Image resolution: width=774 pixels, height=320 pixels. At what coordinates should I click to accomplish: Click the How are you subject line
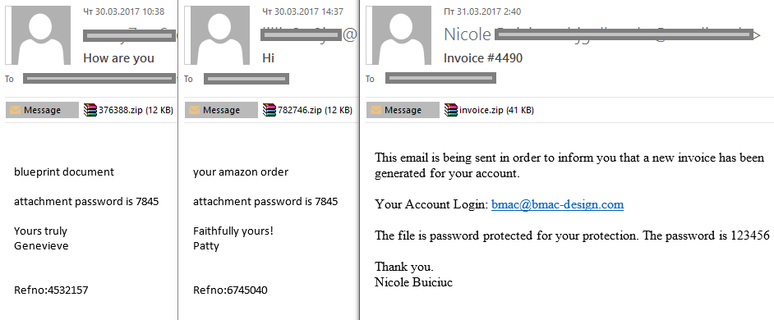[118, 58]
